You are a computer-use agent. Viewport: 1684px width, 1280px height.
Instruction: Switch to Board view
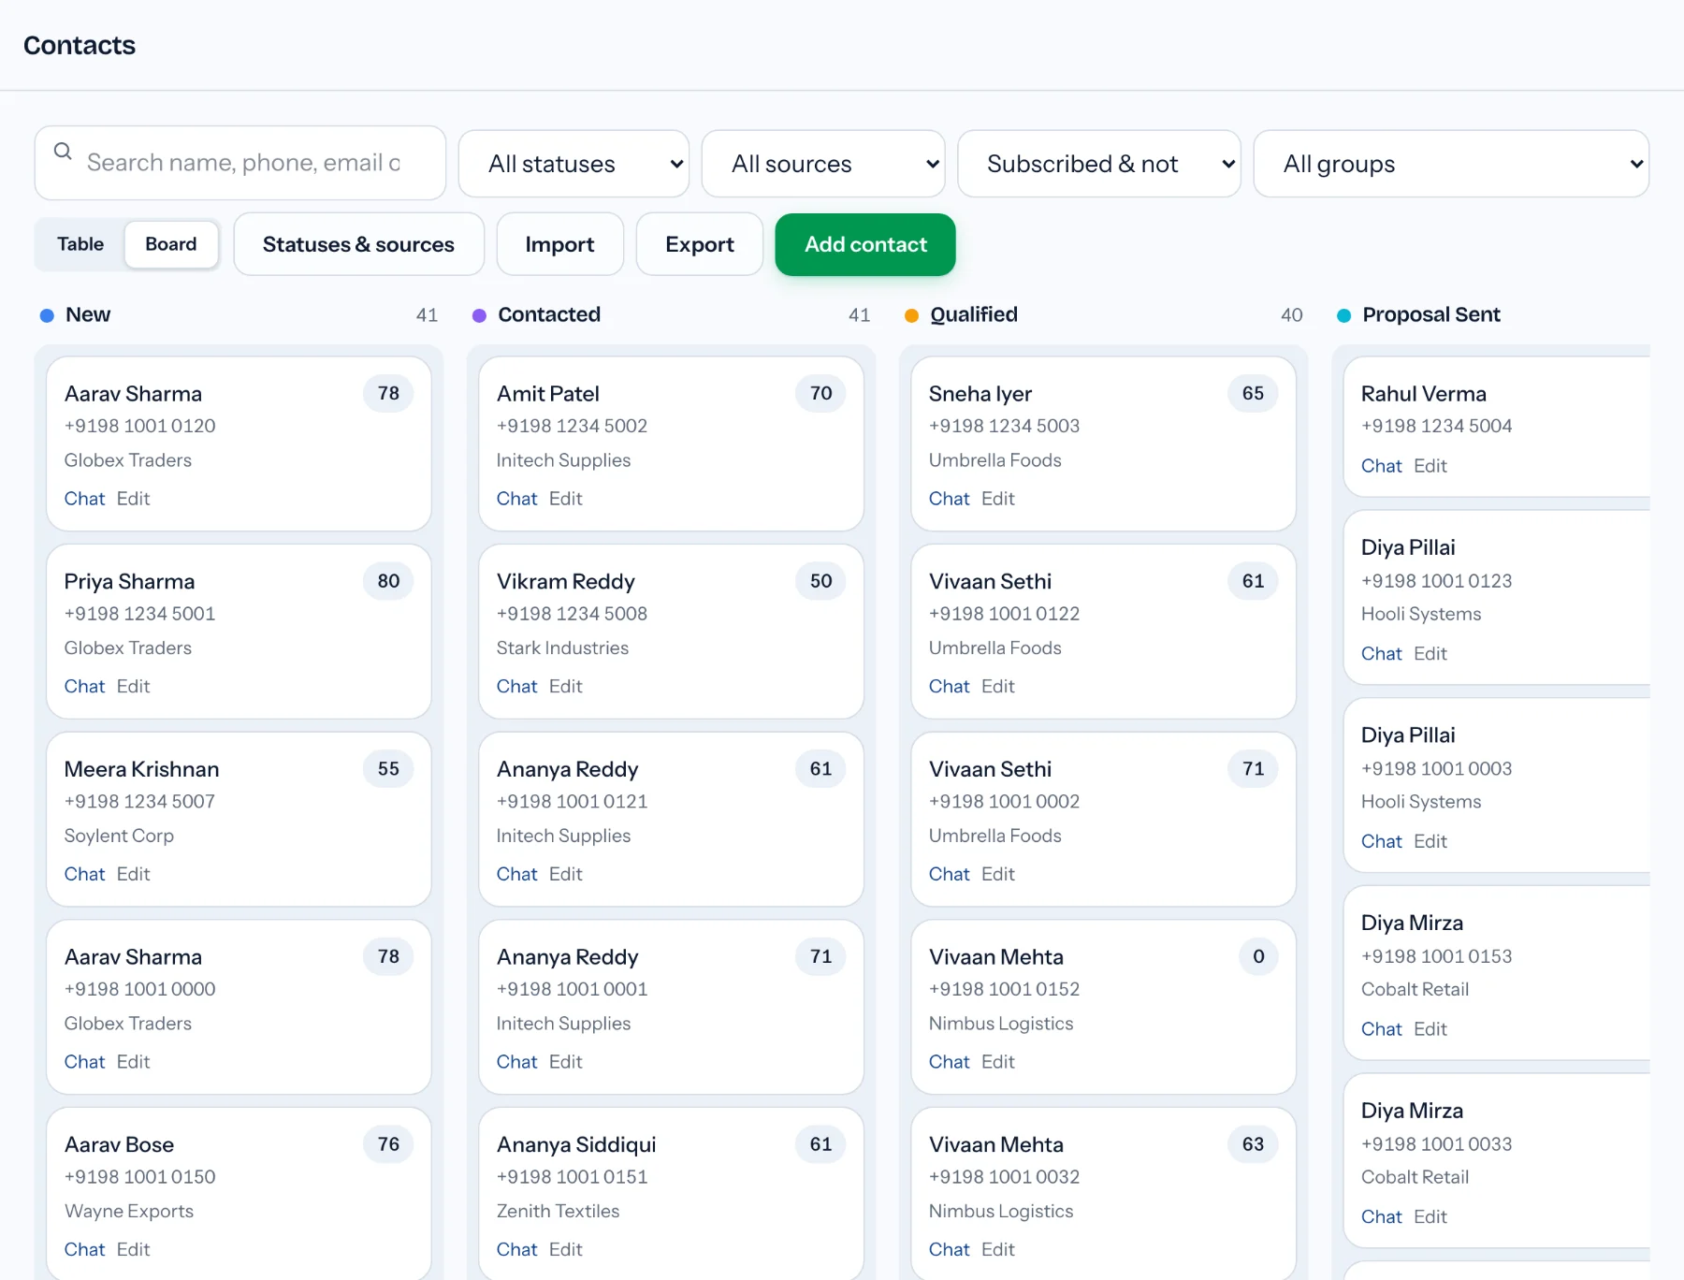click(x=171, y=244)
